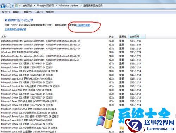This screenshot has height=133, width=176.
Task: Expand the breadcrumb arrow before 控制面板
Action: pos(20,6)
